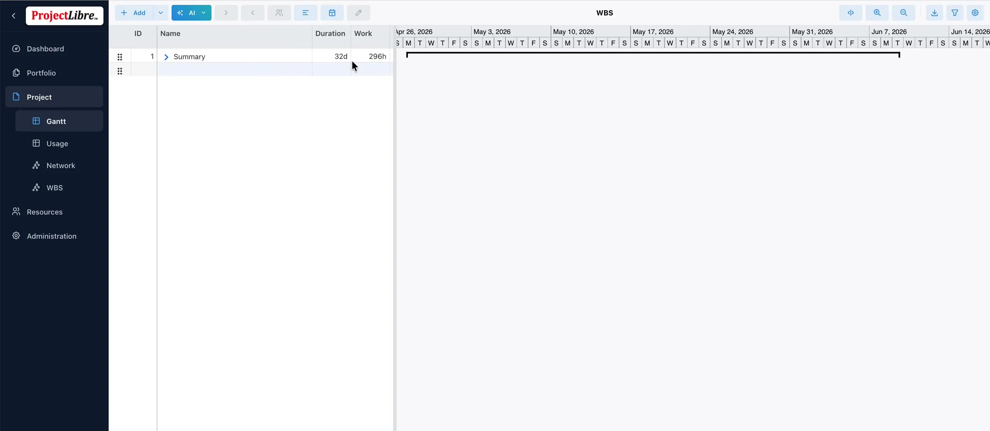Screen dimensions: 990x431
Task: Open the calendar icon in toolbar
Action: click(x=332, y=13)
